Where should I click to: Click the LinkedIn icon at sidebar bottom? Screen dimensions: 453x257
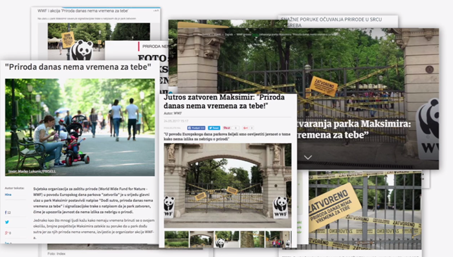(8, 243)
